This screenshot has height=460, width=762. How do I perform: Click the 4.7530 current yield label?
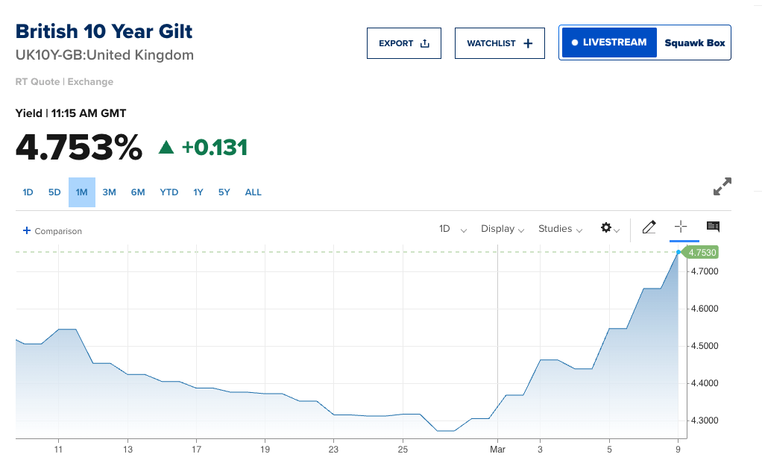702,253
